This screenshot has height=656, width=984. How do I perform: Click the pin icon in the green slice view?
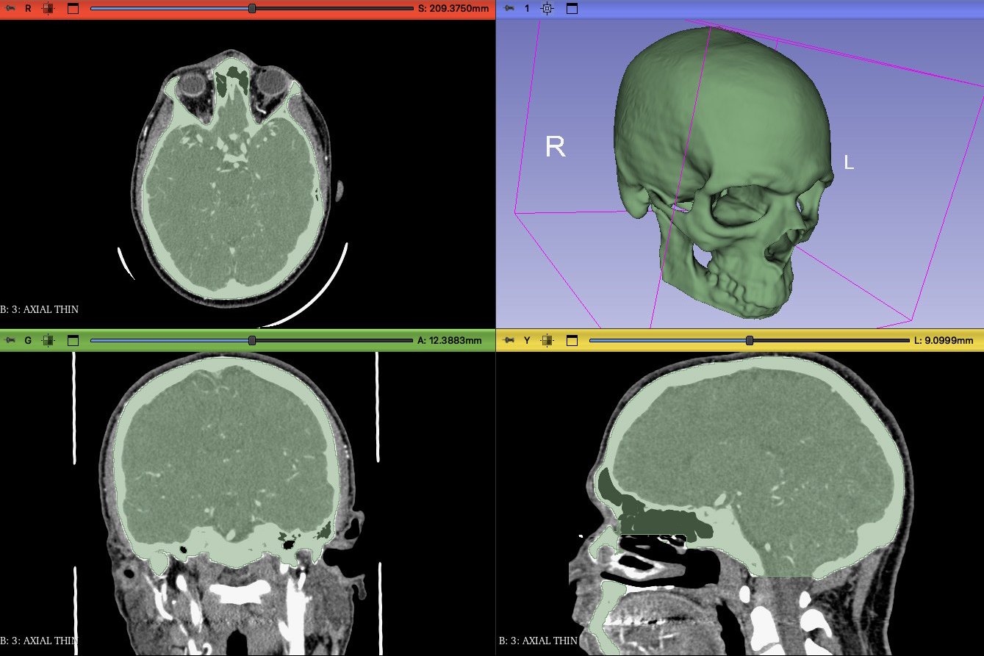point(10,340)
